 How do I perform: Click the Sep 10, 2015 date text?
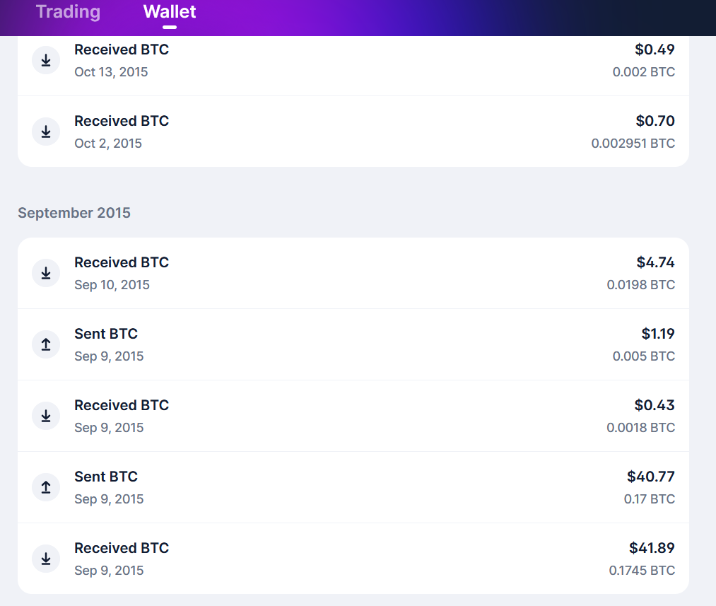pos(112,285)
